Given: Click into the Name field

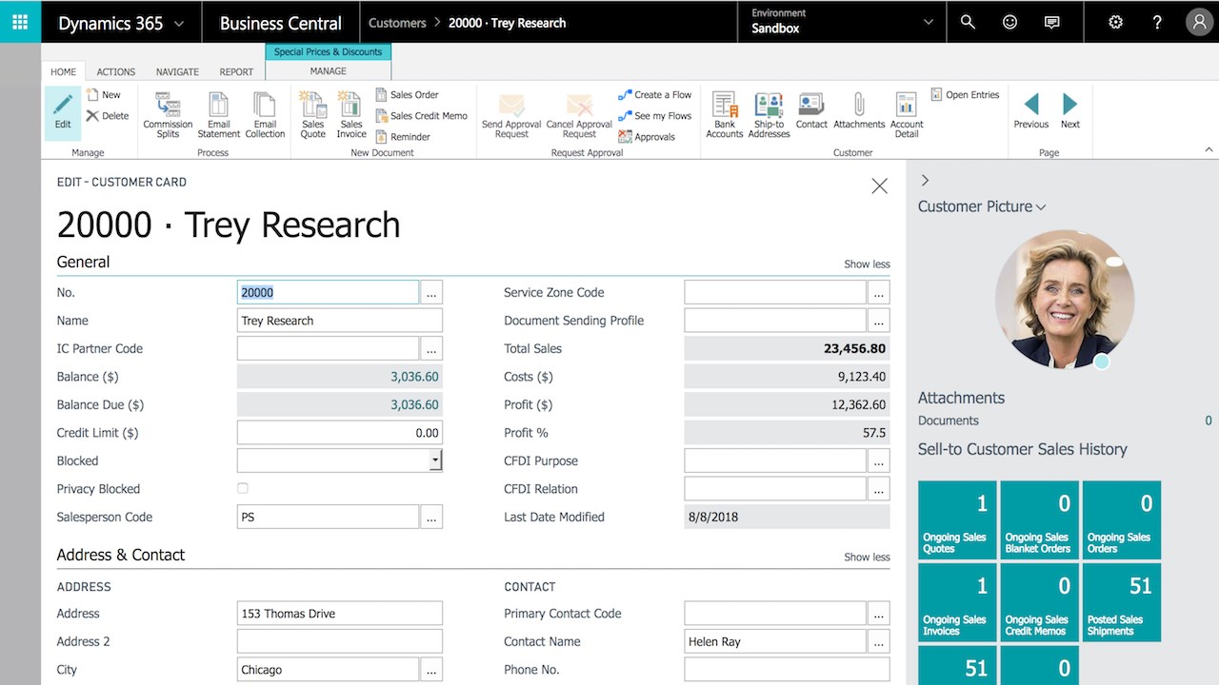Looking at the screenshot, I should (339, 321).
